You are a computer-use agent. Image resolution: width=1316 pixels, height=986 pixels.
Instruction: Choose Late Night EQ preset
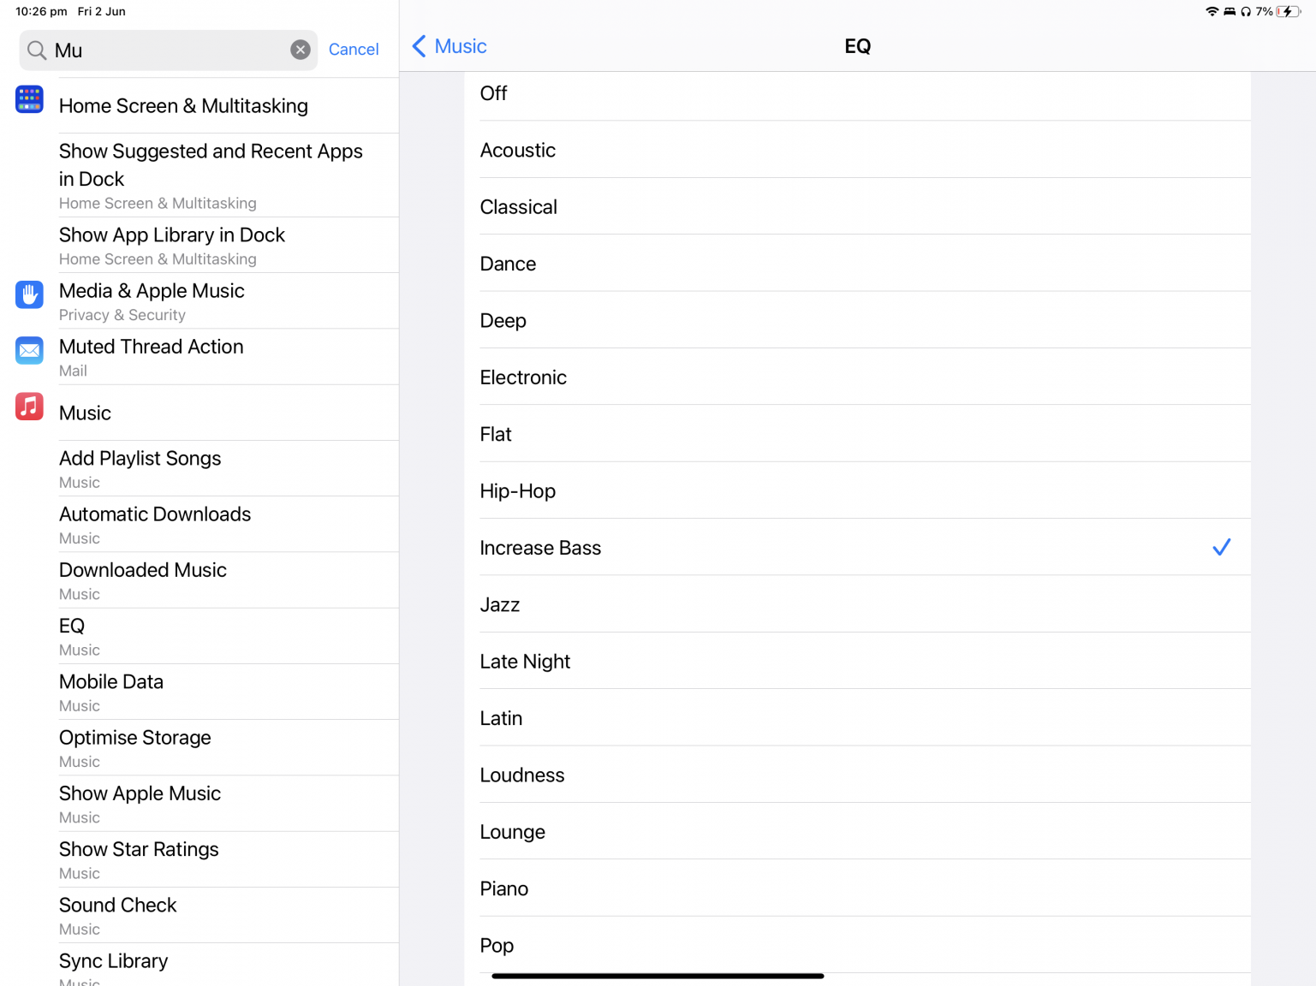[x=857, y=661]
